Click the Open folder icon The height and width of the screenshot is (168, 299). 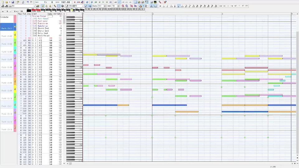[7, 2]
